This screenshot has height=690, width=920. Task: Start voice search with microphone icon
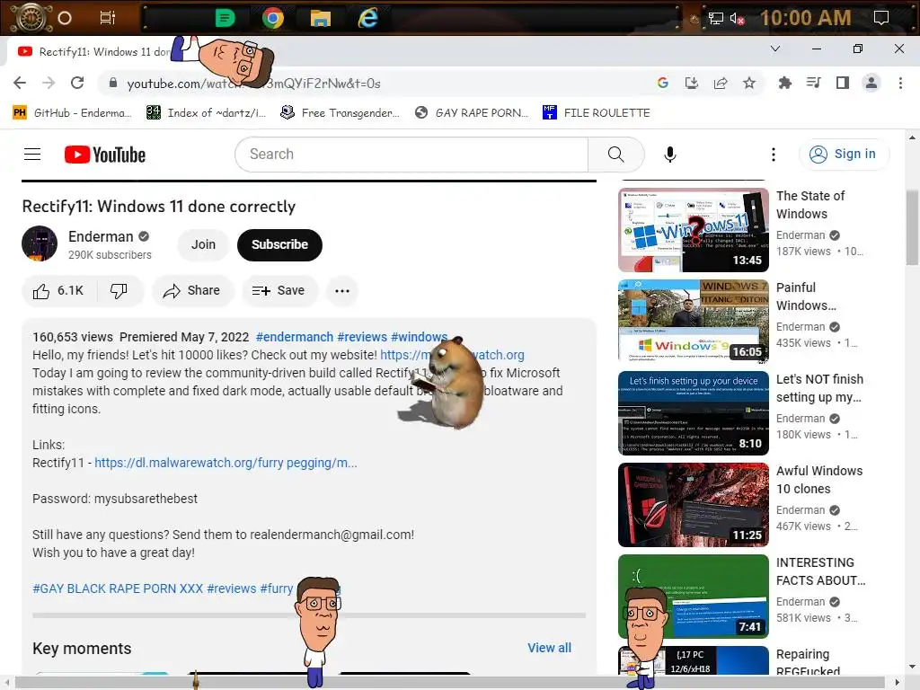(x=669, y=155)
